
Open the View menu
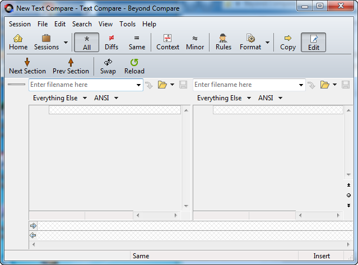pos(105,24)
